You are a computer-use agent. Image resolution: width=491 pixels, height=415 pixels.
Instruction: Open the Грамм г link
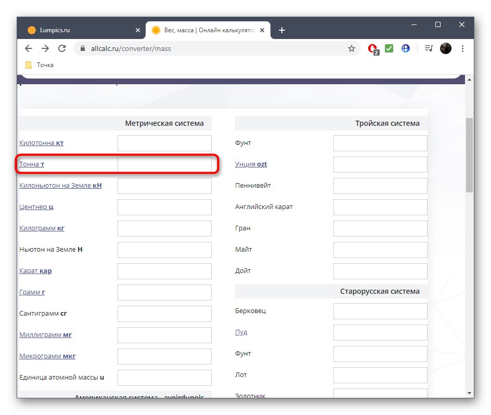click(32, 292)
